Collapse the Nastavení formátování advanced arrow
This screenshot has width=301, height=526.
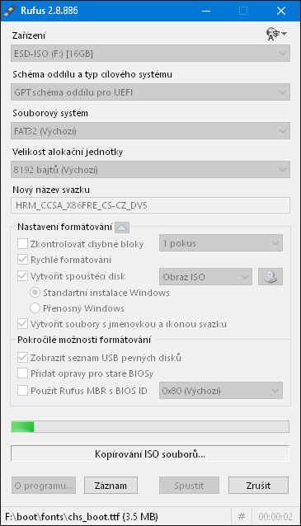coord(122,228)
